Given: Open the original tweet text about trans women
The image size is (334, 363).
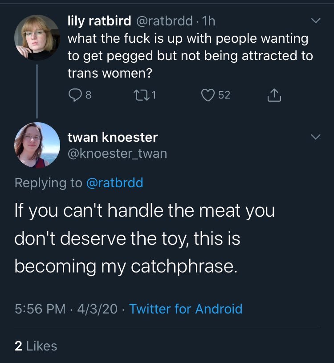Looking at the screenshot, I should point(190,56).
